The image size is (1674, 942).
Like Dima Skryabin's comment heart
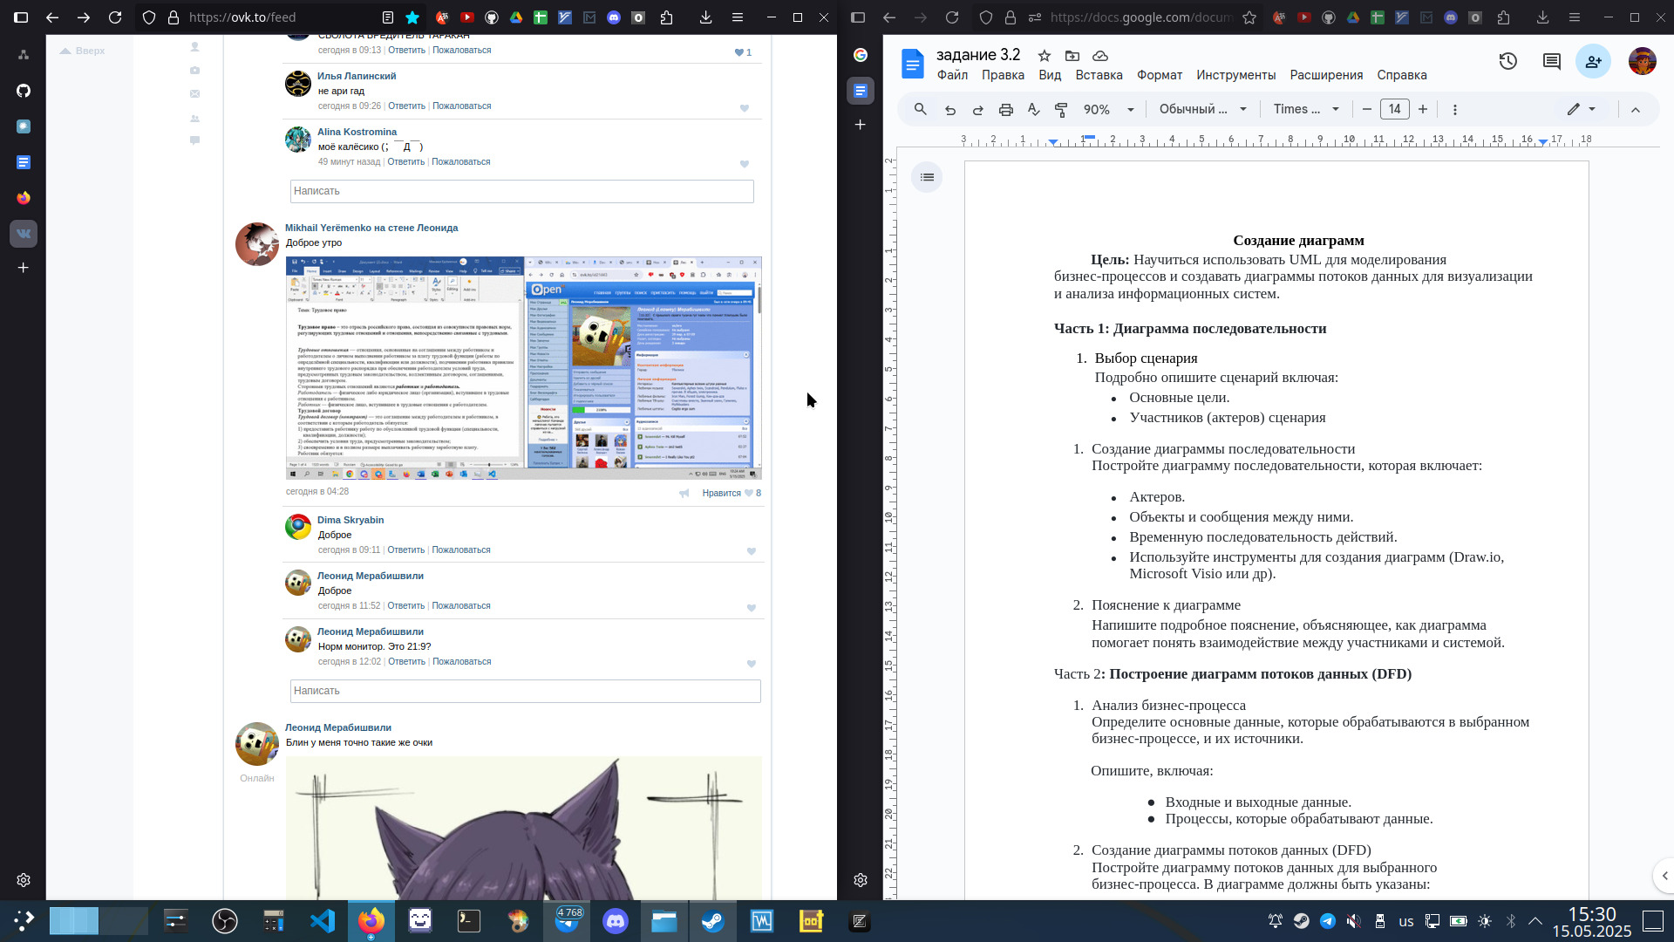click(751, 551)
